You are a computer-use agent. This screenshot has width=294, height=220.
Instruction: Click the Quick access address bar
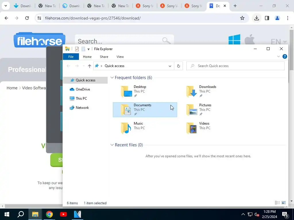click(134, 66)
